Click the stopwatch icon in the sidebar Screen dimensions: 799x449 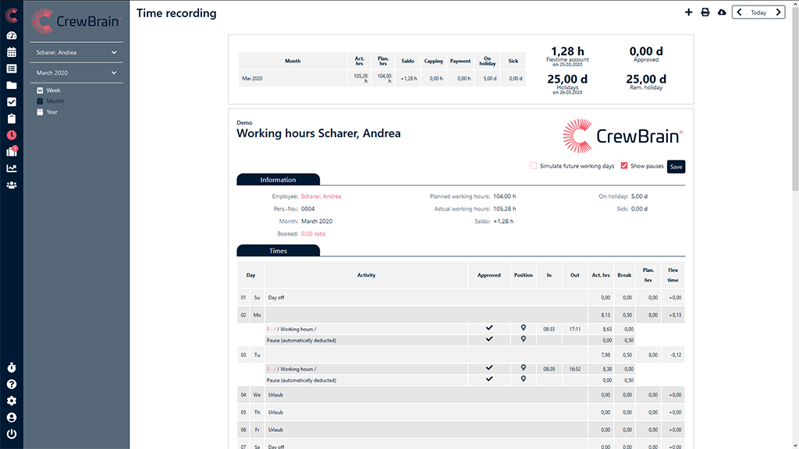click(12, 367)
